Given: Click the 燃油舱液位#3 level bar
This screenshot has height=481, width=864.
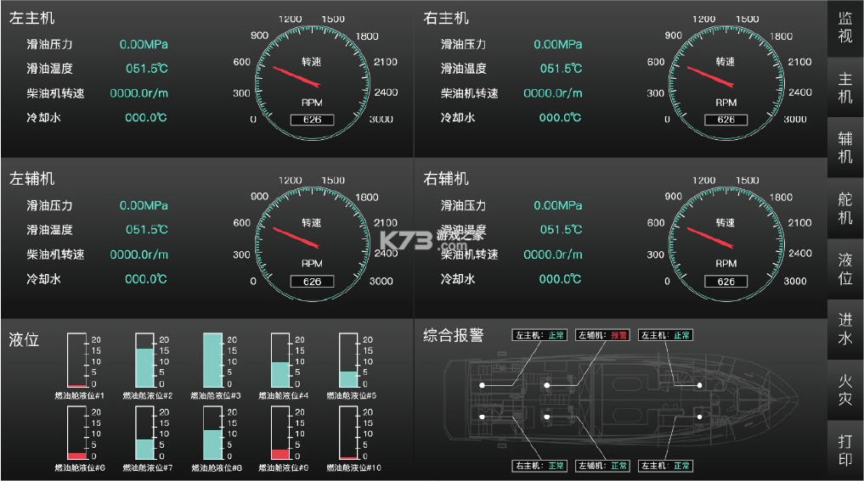Looking at the screenshot, I should [x=212, y=360].
